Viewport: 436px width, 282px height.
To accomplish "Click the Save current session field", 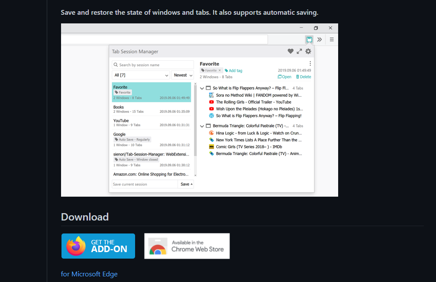I will [145, 184].
